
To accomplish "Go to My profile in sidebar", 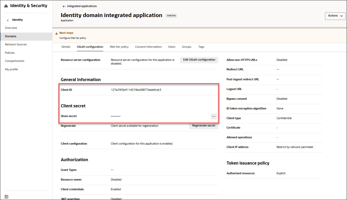I will click(x=12, y=69).
